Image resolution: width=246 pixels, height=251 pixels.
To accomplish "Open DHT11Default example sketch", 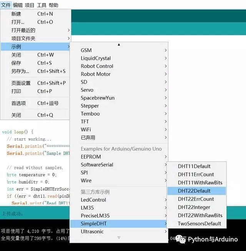I will click(x=197, y=166).
